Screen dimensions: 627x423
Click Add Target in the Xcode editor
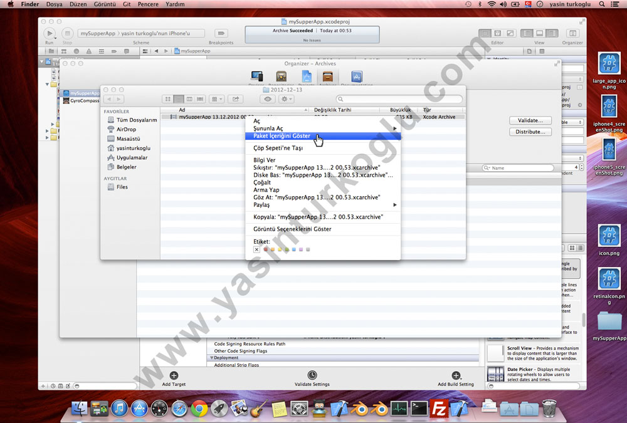174,379
